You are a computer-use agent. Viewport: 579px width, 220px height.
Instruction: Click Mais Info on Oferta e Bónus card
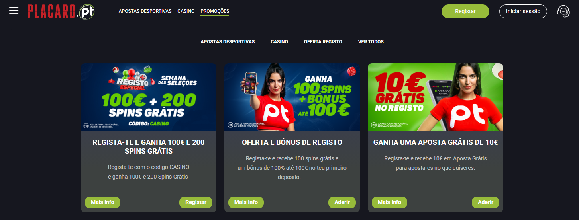point(246,202)
